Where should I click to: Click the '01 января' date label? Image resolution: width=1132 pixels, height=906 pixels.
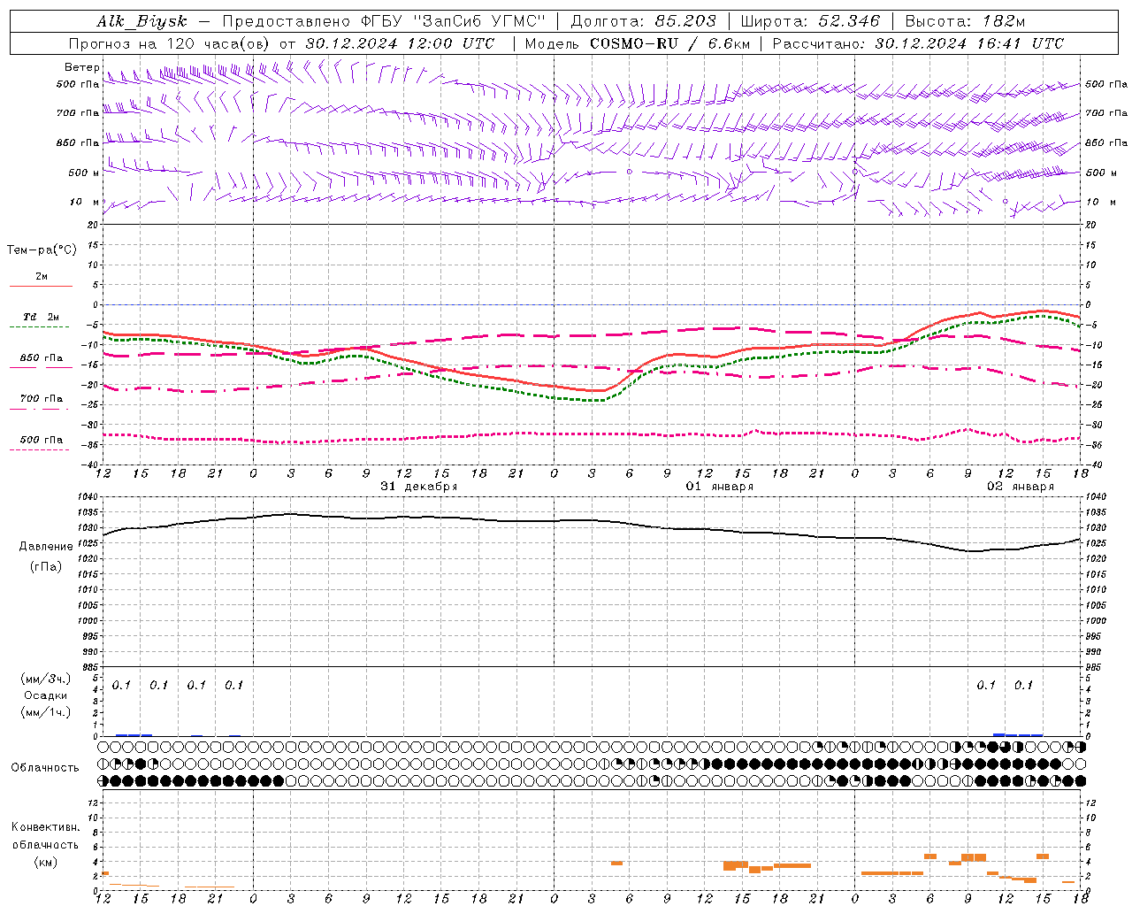720,487
